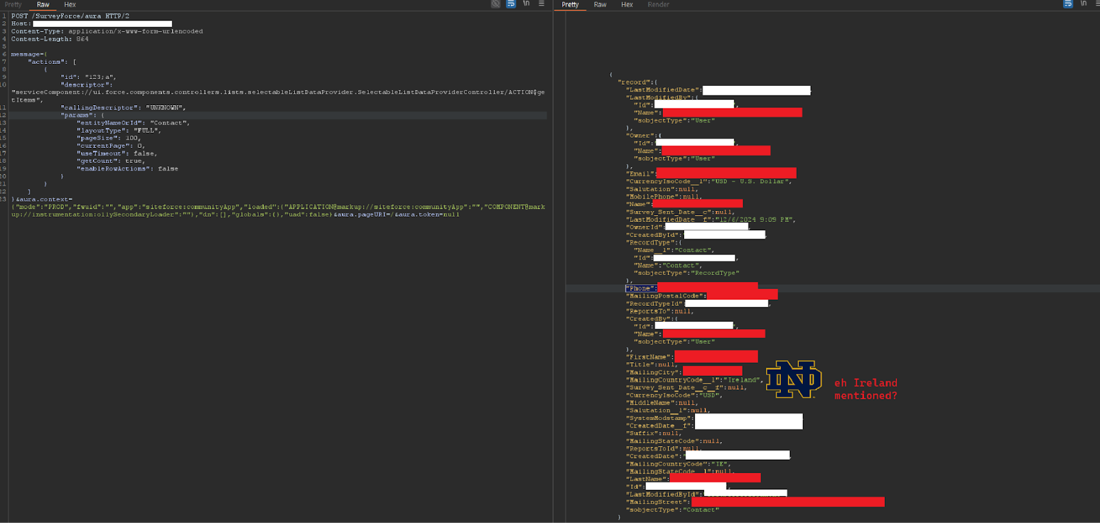Viewport: 1100px width, 523px height.
Task: Click "MailingCountryCode__l":"Ireland" line
Action: (694, 380)
